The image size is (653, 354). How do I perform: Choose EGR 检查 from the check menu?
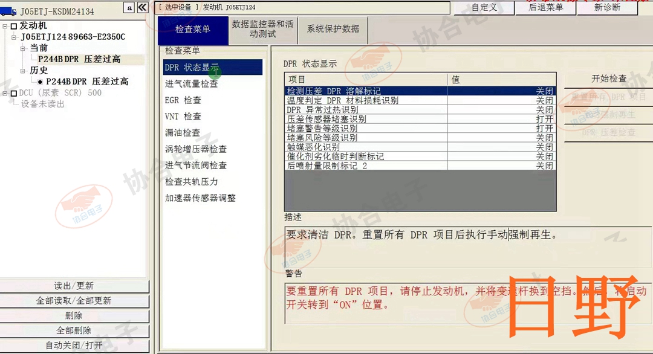click(183, 100)
